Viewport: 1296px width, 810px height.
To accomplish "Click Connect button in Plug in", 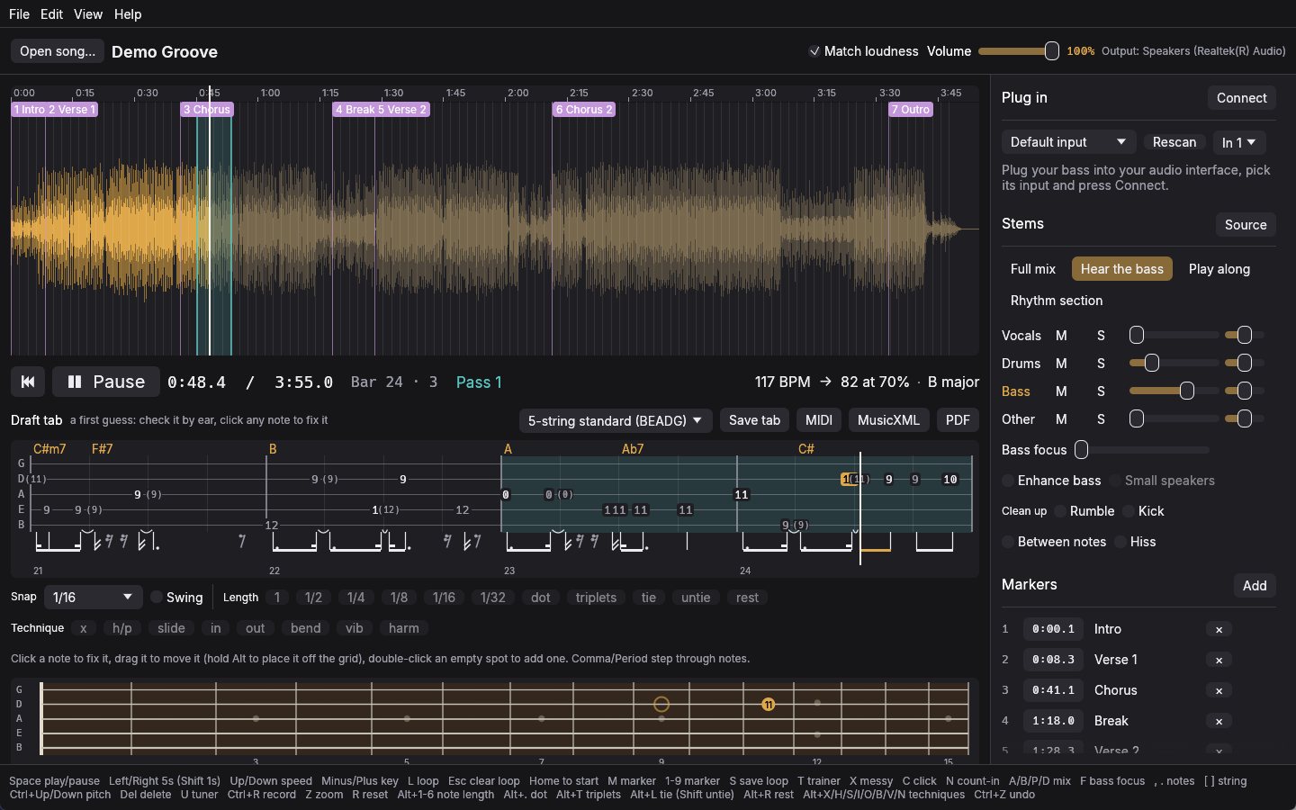I will point(1241,98).
